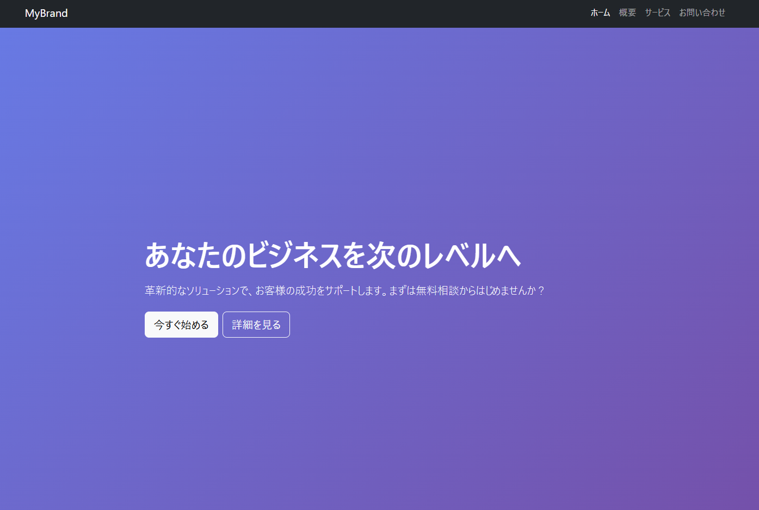This screenshot has height=510, width=759.
Task: View details with the outlined secondary button
Action: (256, 324)
